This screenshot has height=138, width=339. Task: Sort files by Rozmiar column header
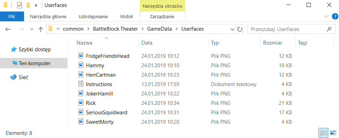[x=273, y=43]
